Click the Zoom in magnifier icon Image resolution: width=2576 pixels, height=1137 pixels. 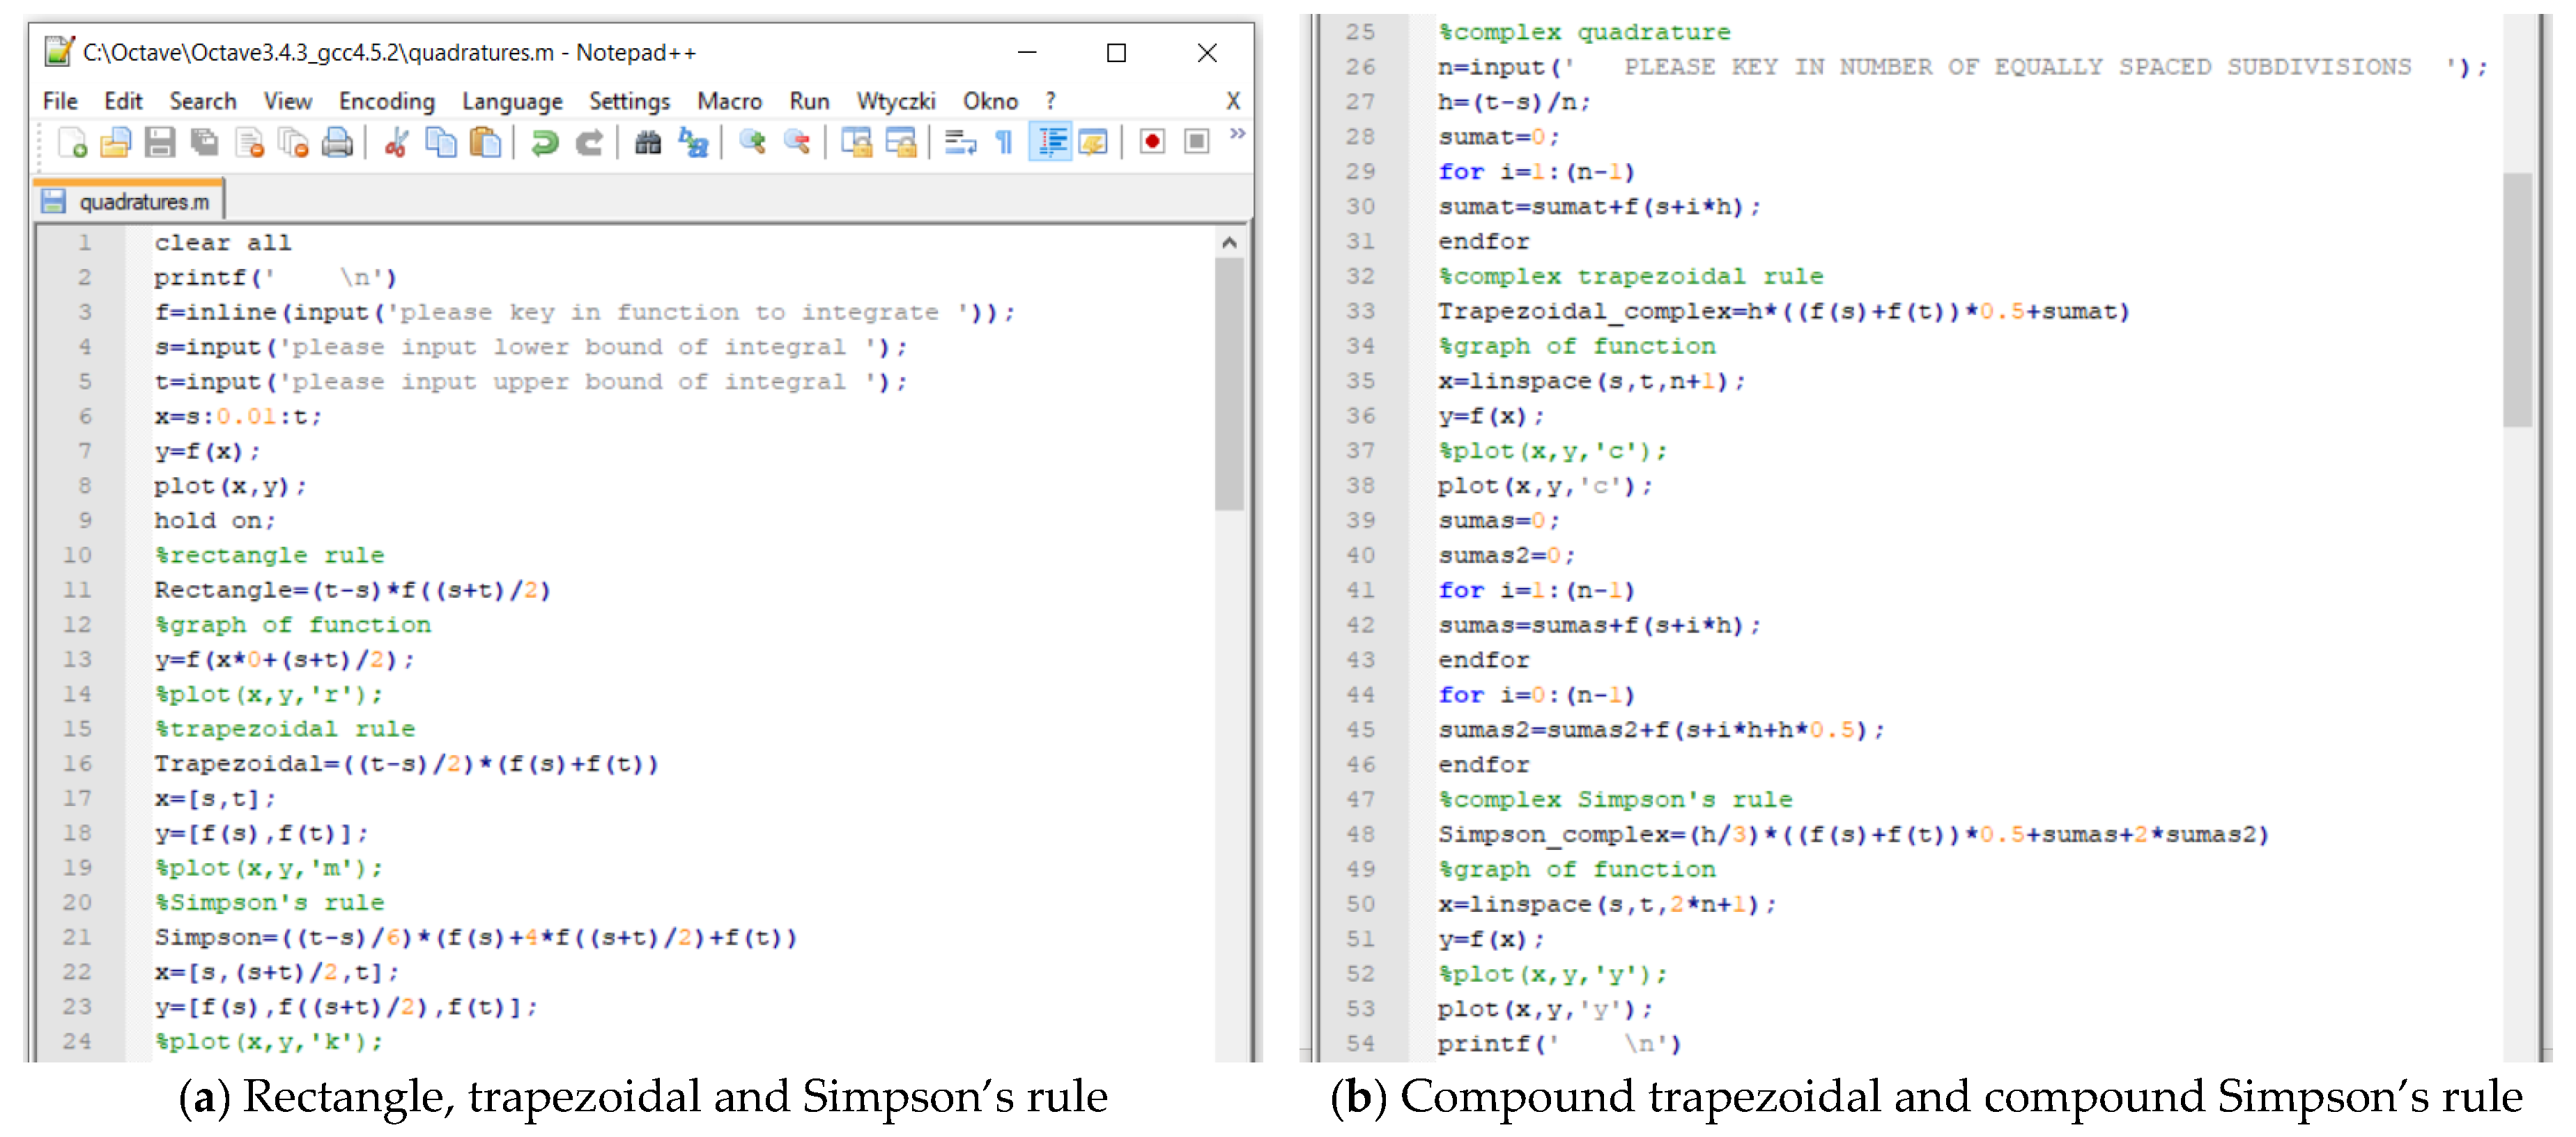[752, 143]
